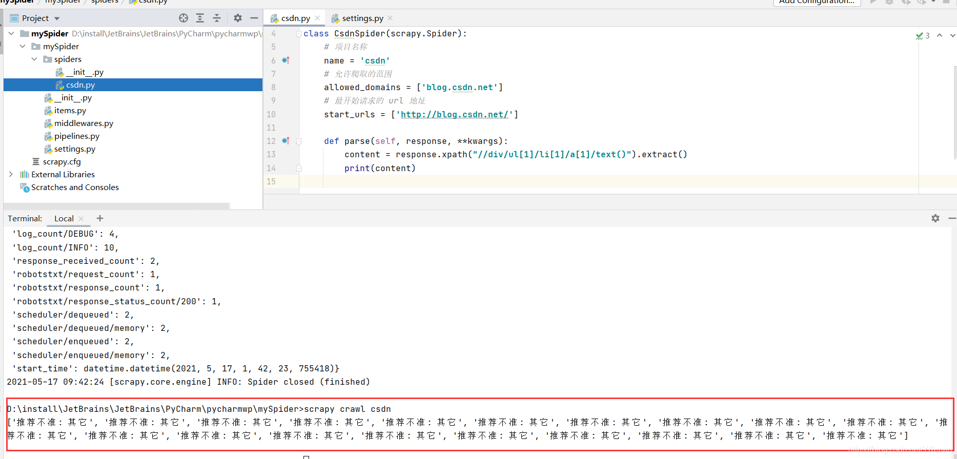Add a new terminal session tab

click(100, 218)
